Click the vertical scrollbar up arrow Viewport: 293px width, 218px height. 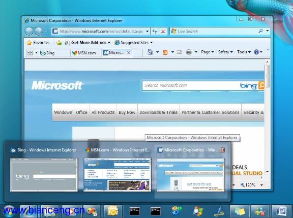coord(267,62)
